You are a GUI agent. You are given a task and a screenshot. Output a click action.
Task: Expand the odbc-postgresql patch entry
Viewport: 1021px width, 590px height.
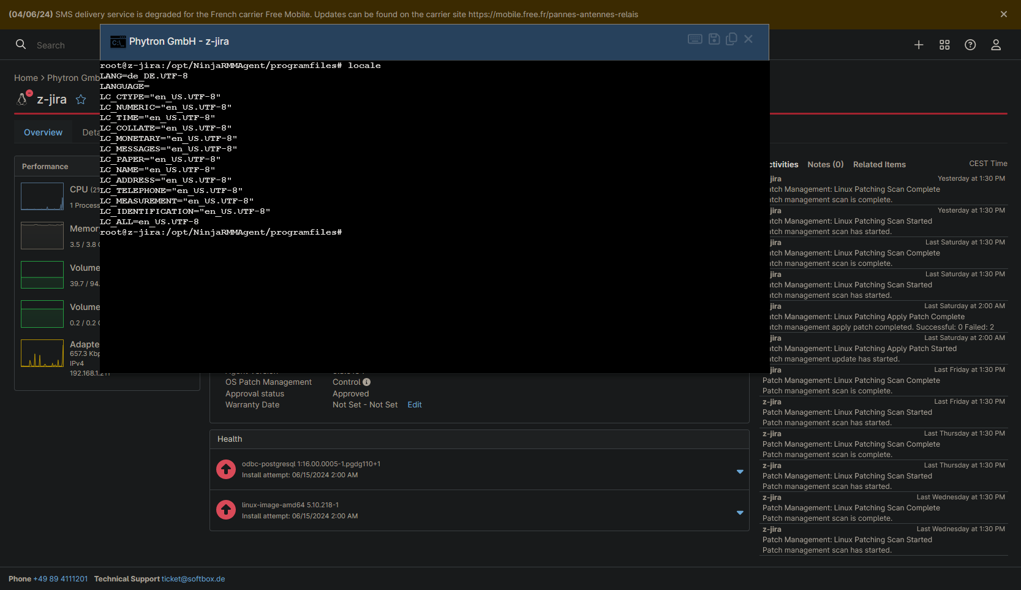(740, 472)
